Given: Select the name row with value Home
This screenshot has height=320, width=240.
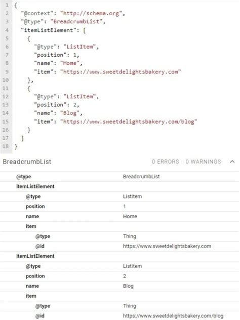Looking at the screenshot, I should 119,216.
